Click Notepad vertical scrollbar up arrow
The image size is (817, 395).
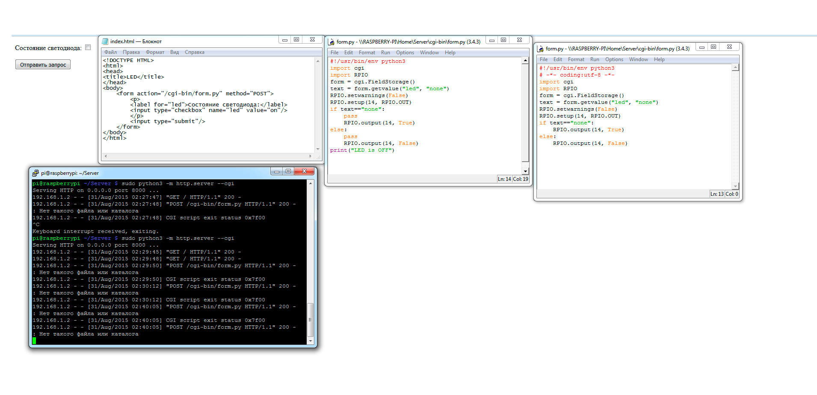pos(318,61)
